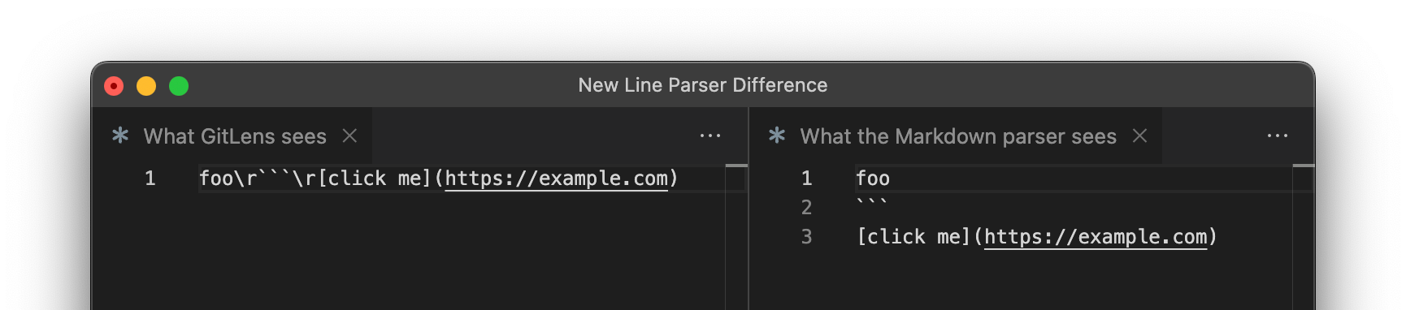Screen dimensions: 1406x310
Task: Close the What the Markdown parser sees tab
Action: tap(1140, 136)
